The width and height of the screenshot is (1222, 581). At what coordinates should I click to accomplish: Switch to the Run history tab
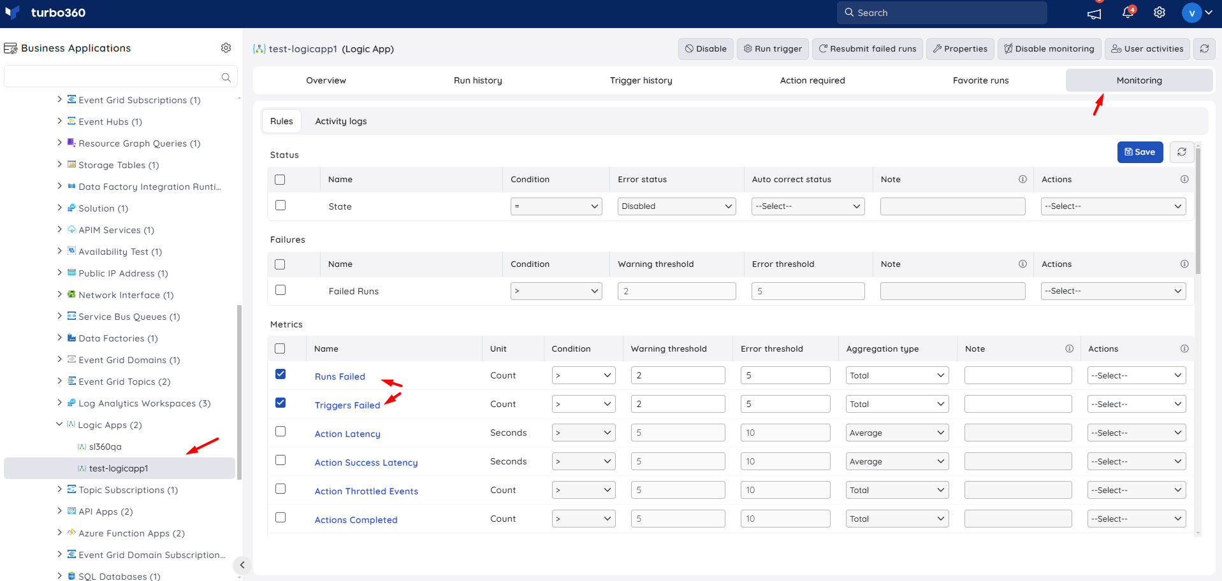click(x=478, y=80)
